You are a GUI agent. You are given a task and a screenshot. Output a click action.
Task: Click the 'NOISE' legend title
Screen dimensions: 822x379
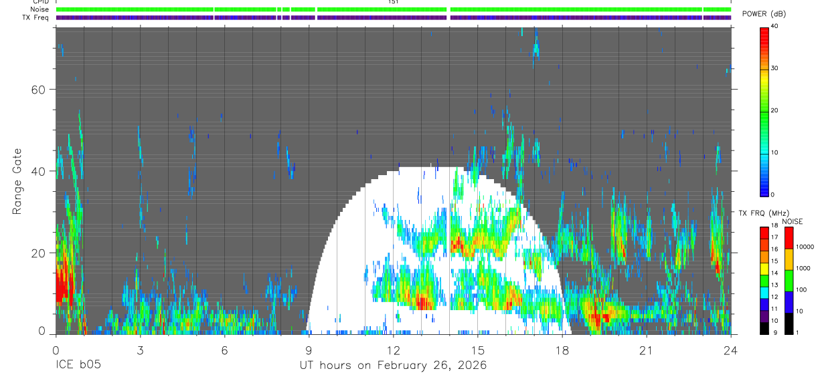click(791, 221)
